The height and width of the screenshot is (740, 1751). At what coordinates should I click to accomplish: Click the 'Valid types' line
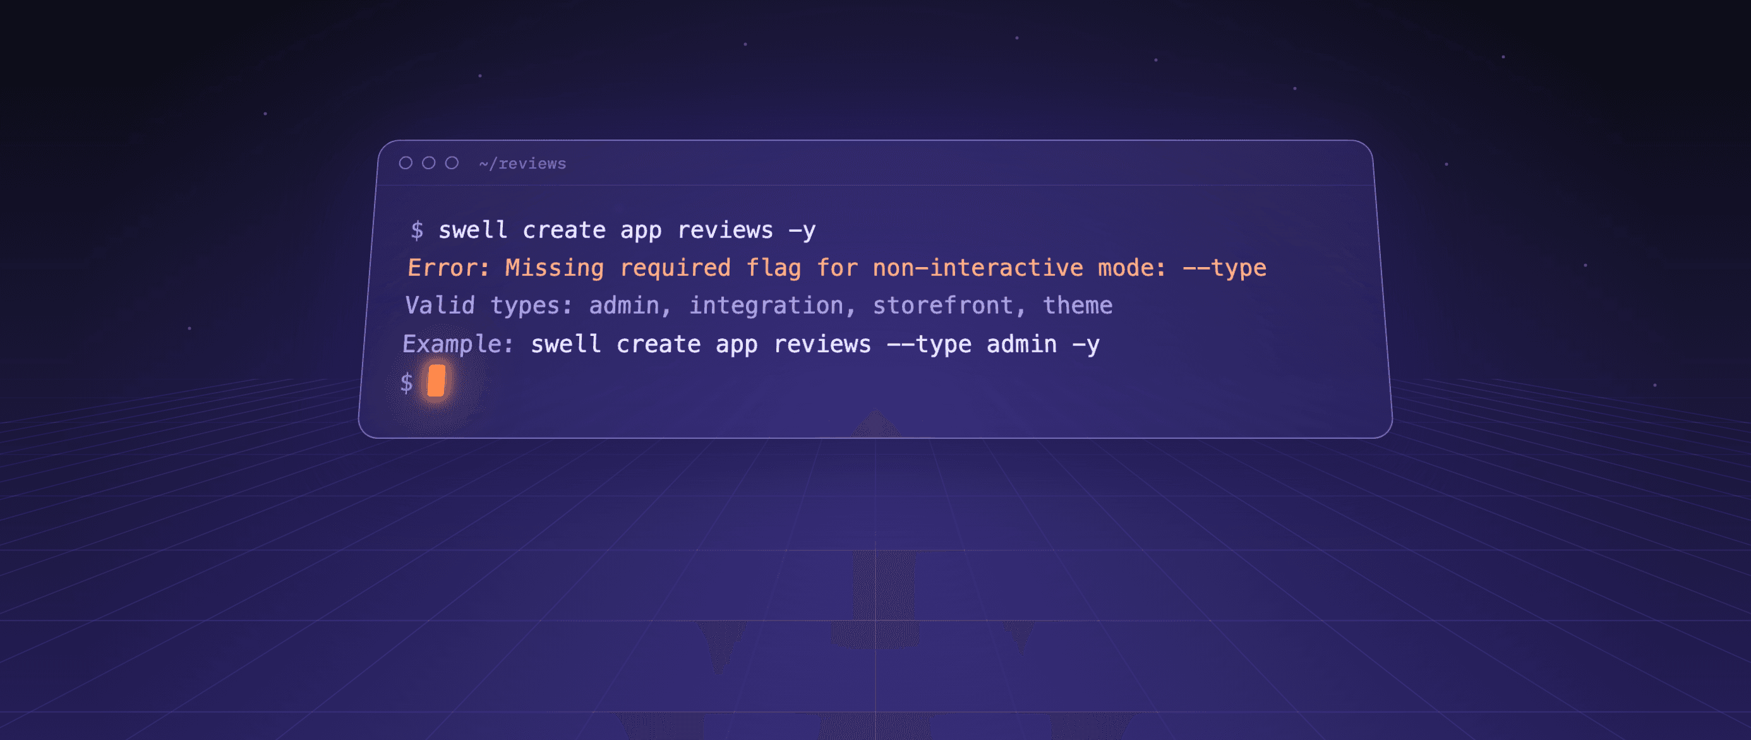pyautogui.click(x=759, y=306)
